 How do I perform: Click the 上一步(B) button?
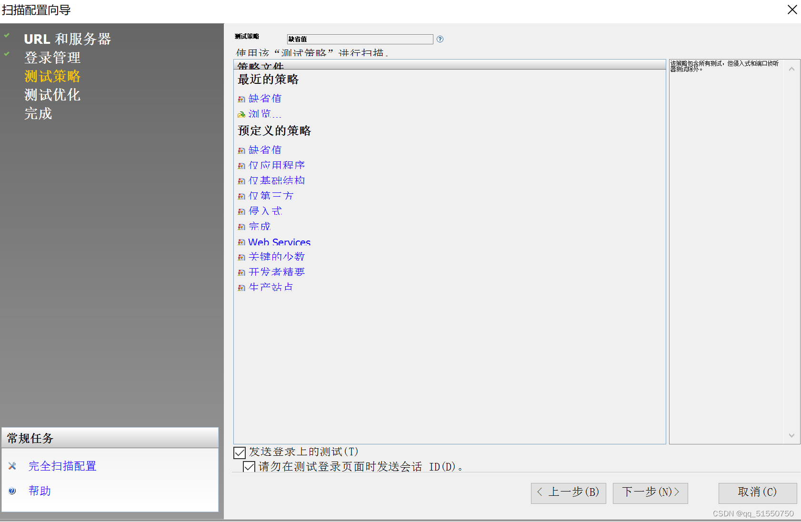(569, 493)
